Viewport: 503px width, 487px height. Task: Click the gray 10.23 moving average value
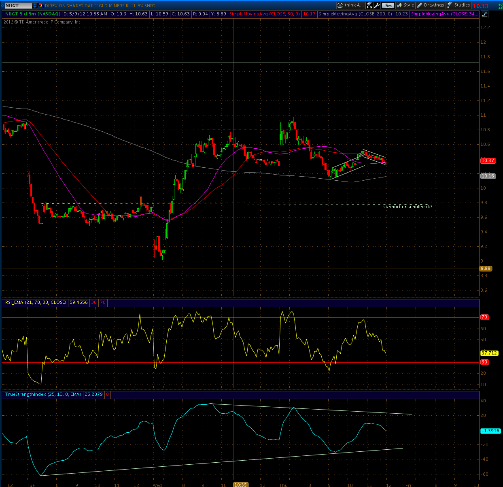click(401, 14)
